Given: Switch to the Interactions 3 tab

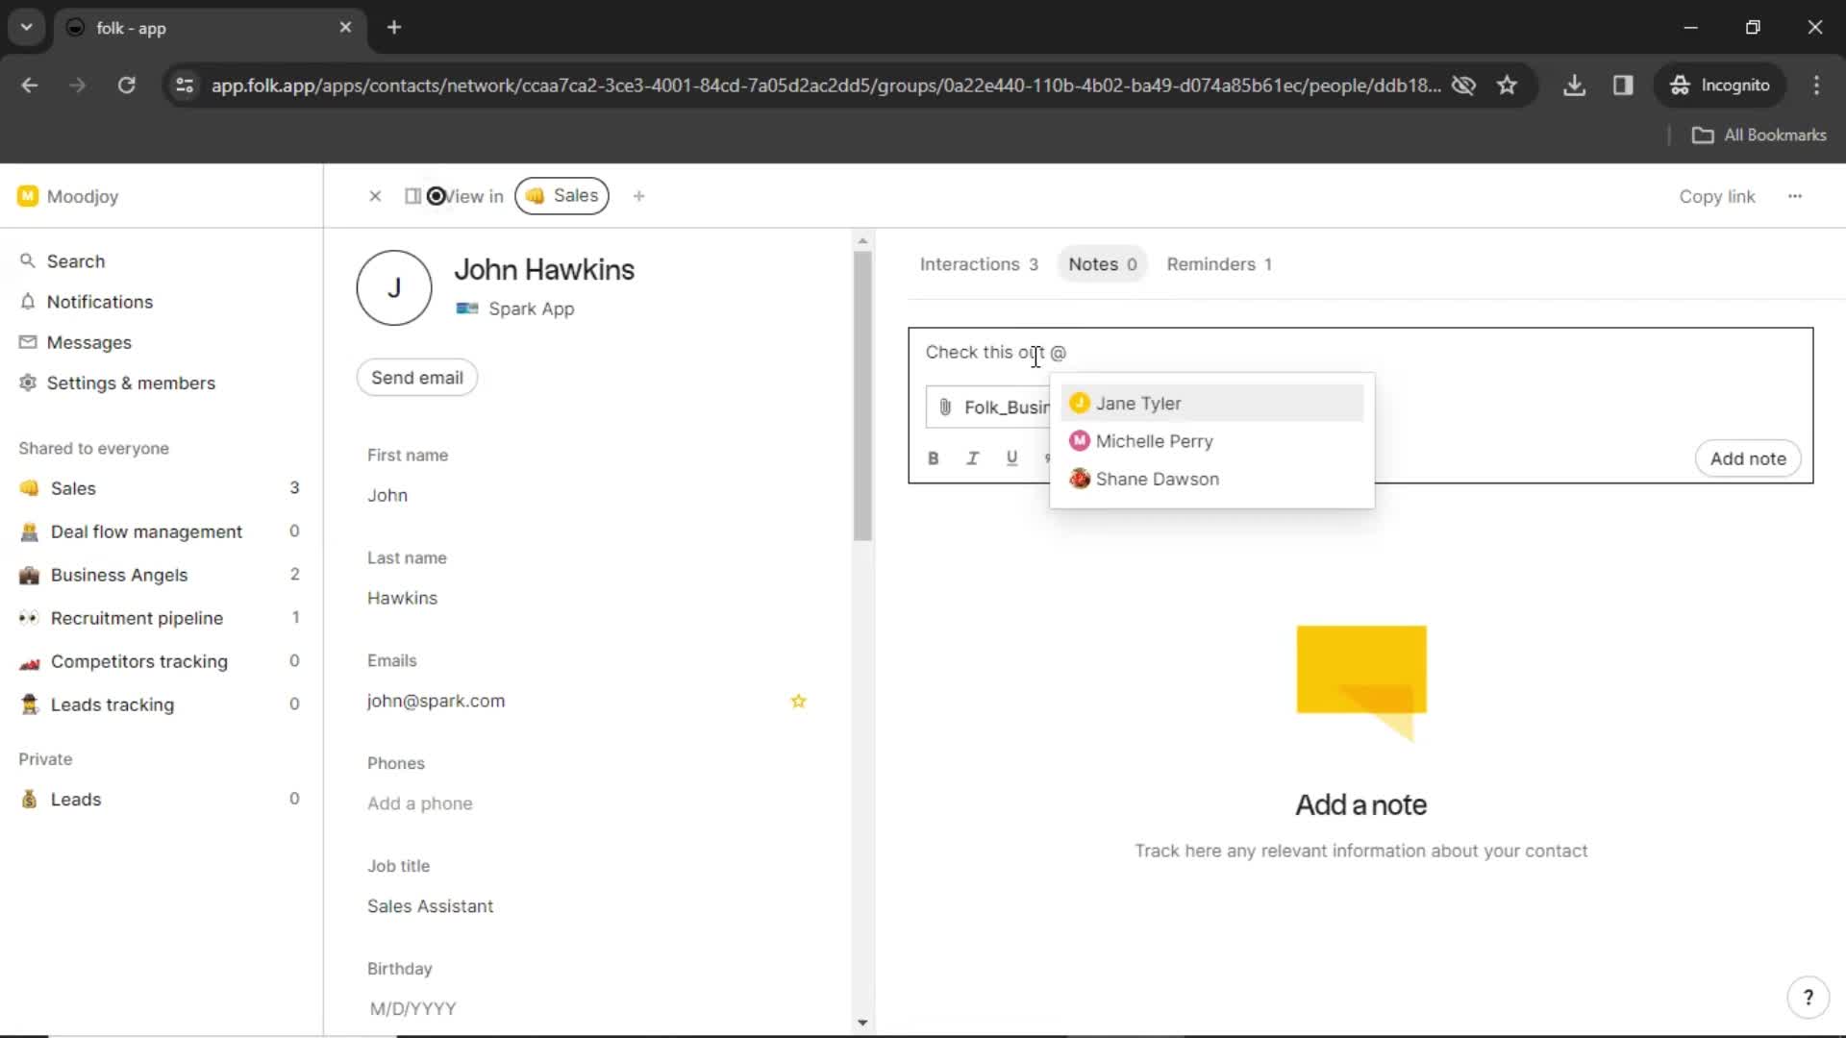Looking at the screenshot, I should (979, 263).
